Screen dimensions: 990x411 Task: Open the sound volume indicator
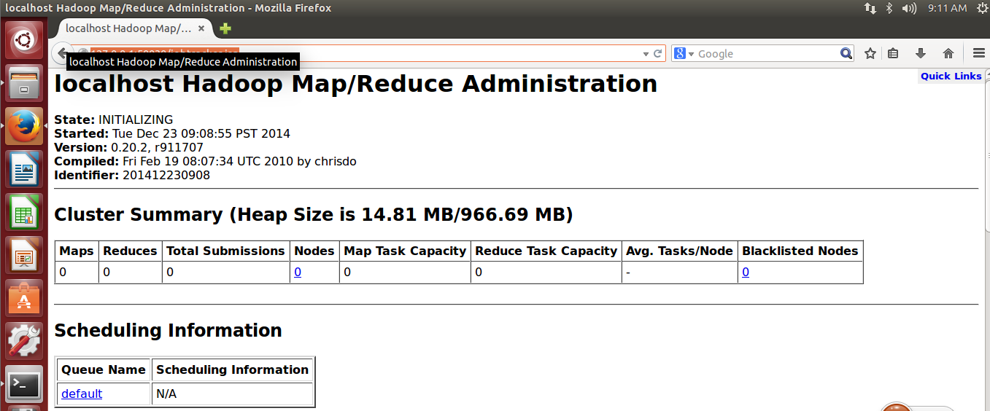(909, 8)
